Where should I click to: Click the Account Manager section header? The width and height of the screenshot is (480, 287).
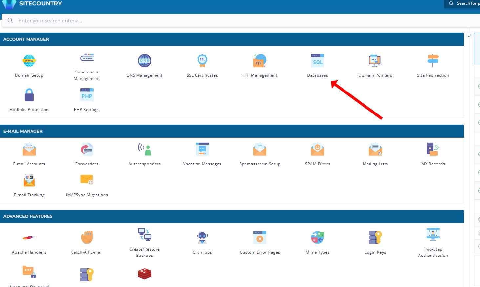tap(232, 39)
